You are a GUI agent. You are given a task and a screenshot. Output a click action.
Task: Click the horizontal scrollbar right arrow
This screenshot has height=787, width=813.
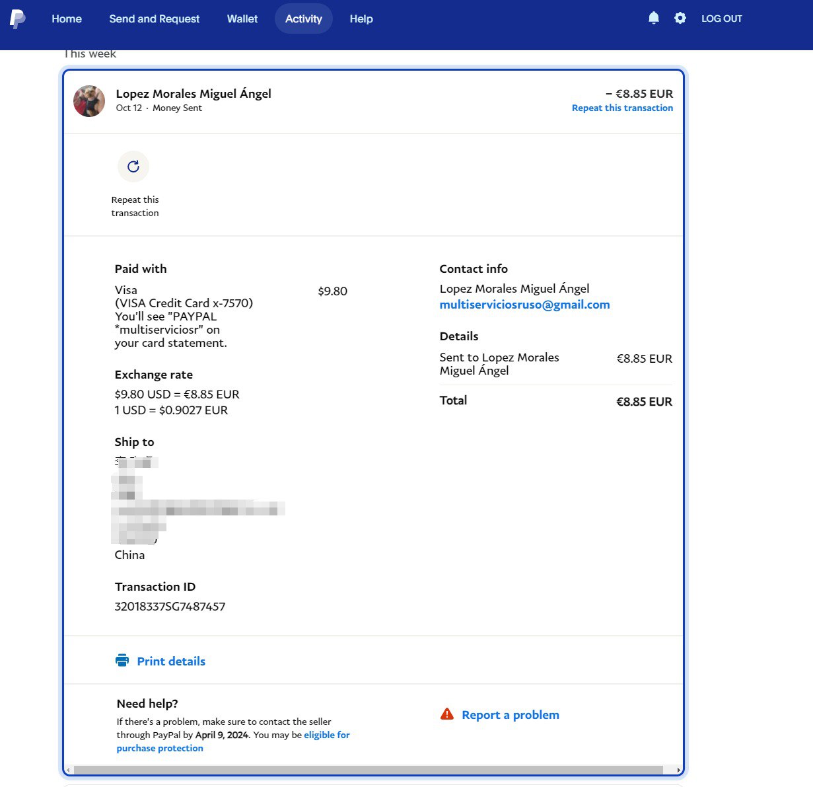(x=678, y=770)
